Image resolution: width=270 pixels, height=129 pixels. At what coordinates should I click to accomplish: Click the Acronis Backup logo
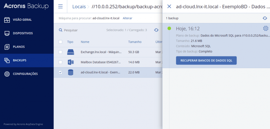click(26, 6)
